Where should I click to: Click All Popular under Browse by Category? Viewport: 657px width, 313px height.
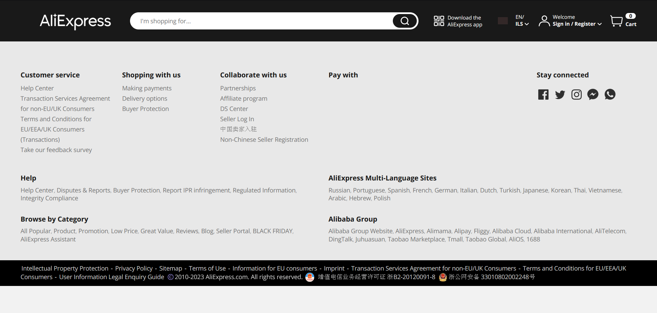point(36,231)
